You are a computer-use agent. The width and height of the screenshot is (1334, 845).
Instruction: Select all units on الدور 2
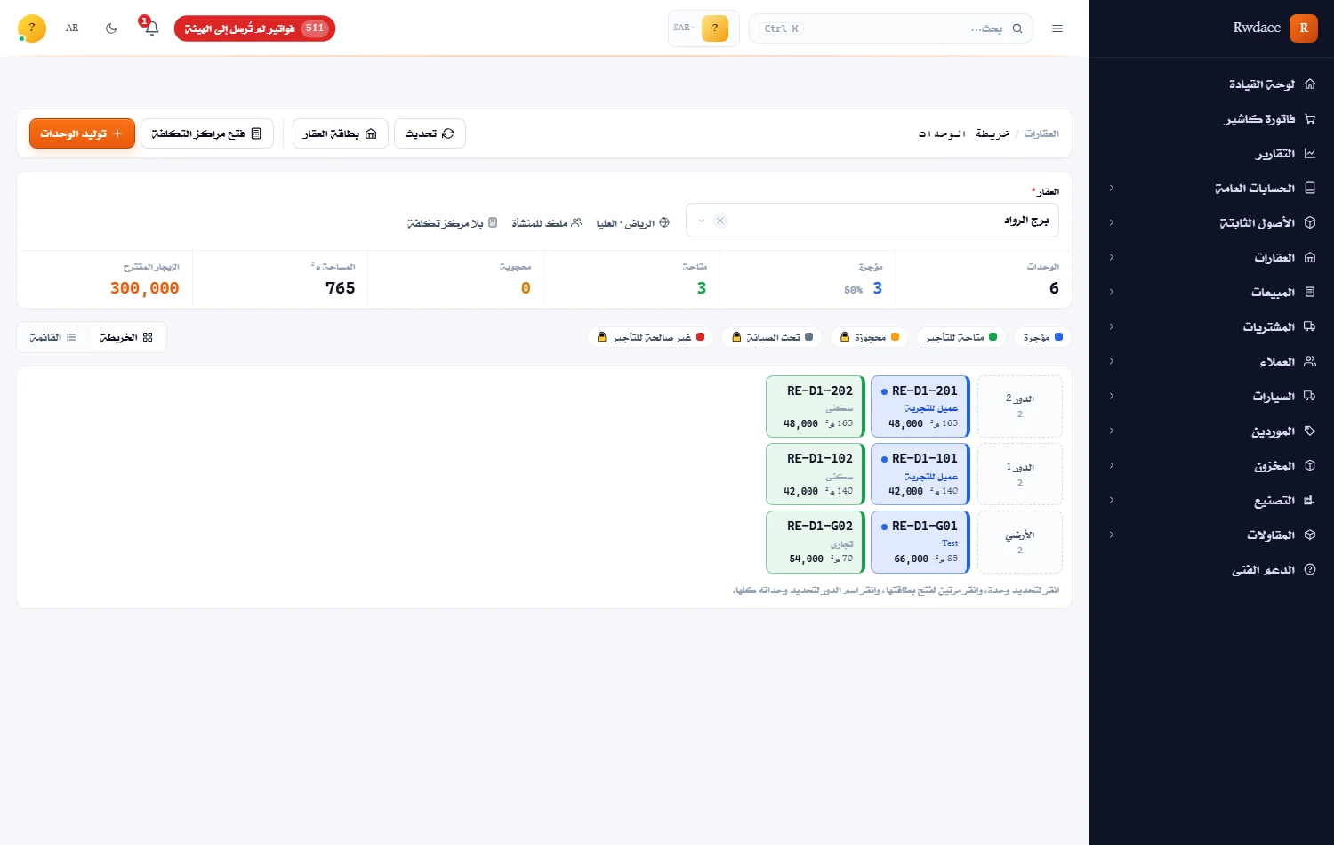click(x=1020, y=406)
